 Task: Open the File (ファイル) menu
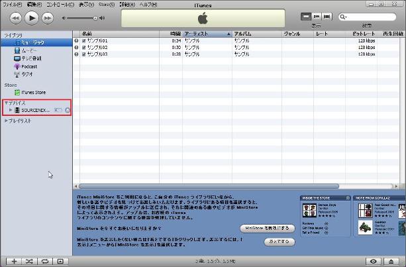[x=12, y=5]
